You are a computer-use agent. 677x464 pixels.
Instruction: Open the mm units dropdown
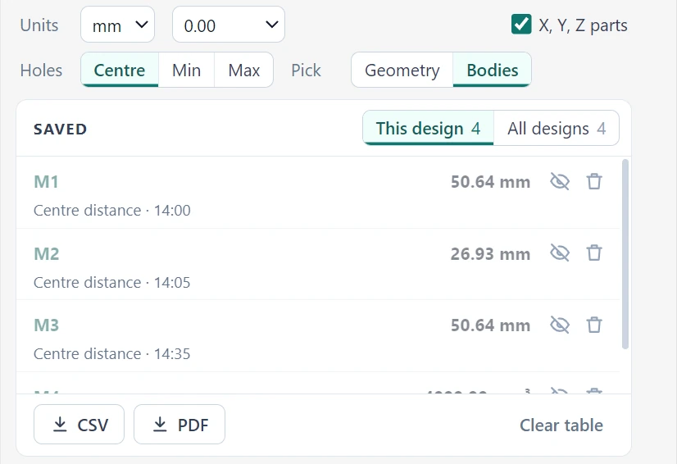pyautogui.click(x=117, y=25)
